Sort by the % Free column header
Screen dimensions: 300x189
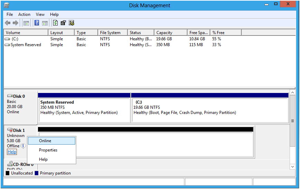(x=226, y=33)
